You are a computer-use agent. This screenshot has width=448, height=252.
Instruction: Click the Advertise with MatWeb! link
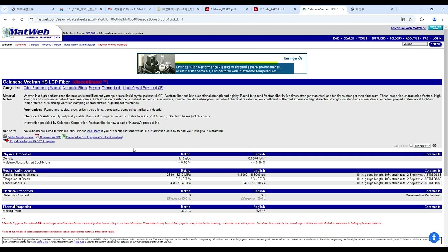click(408, 28)
